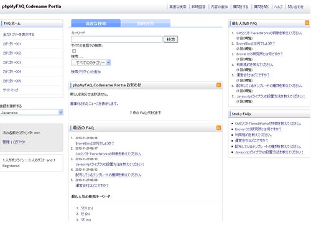311x233 pixels.
Task: Open template types question in recent FAQ list
Action: click(x=108, y=175)
